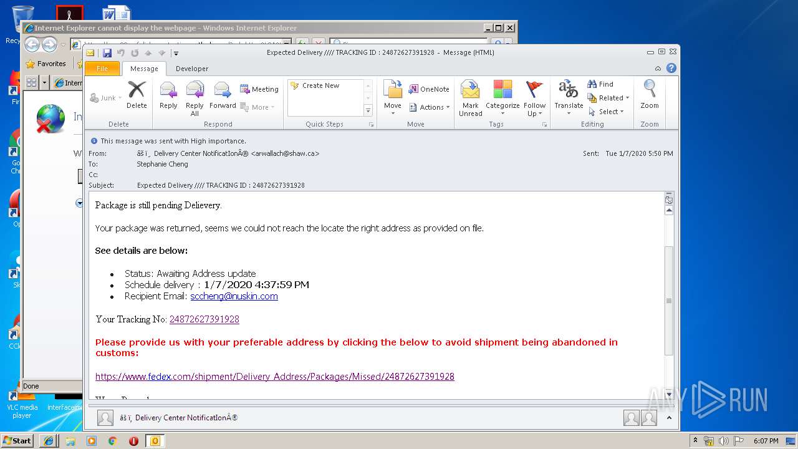Click the sender address arwallach@shaw.ca
The height and width of the screenshot is (449, 798).
pos(285,153)
